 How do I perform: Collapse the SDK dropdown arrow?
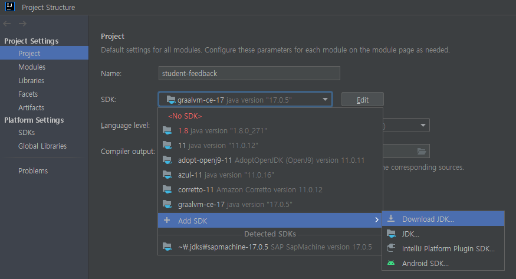(325, 99)
